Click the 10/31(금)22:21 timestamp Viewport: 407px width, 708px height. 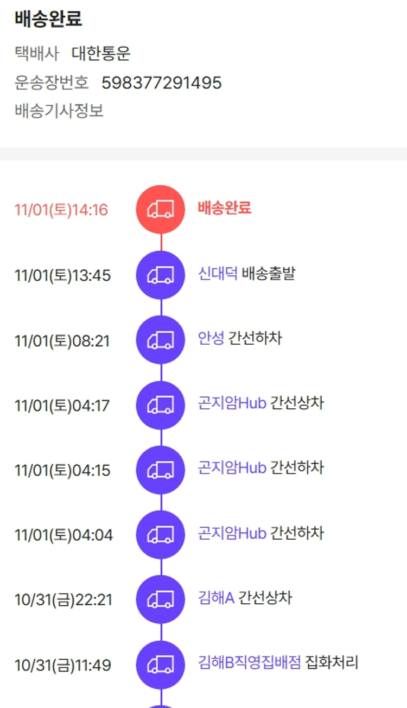[63, 600]
